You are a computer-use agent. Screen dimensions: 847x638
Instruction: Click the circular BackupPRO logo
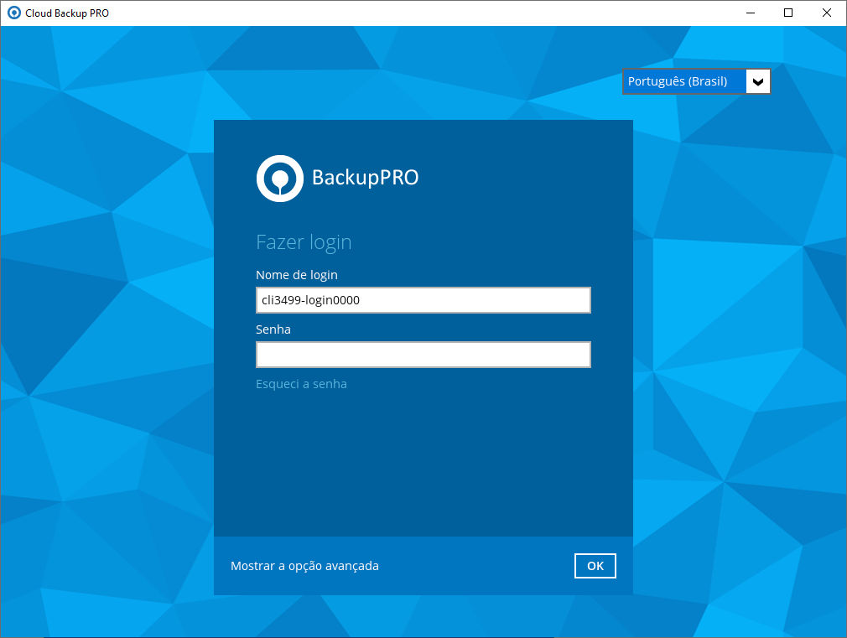click(279, 178)
